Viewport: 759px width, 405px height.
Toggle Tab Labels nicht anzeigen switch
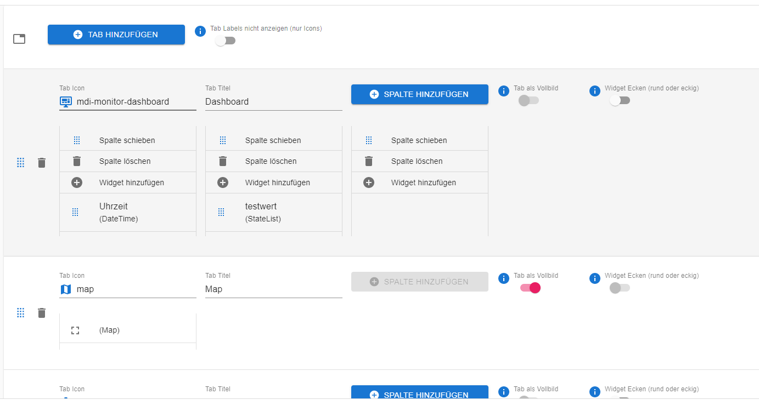point(225,41)
